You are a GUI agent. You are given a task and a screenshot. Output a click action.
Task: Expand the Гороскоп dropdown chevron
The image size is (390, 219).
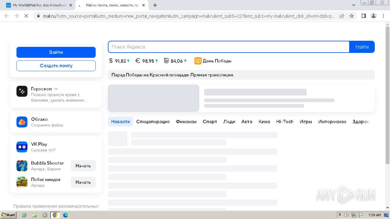(56, 89)
